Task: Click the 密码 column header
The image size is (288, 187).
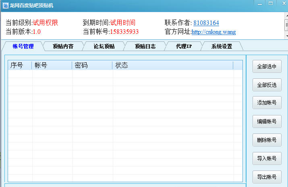Action: pyautogui.click(x=92, y=65)
